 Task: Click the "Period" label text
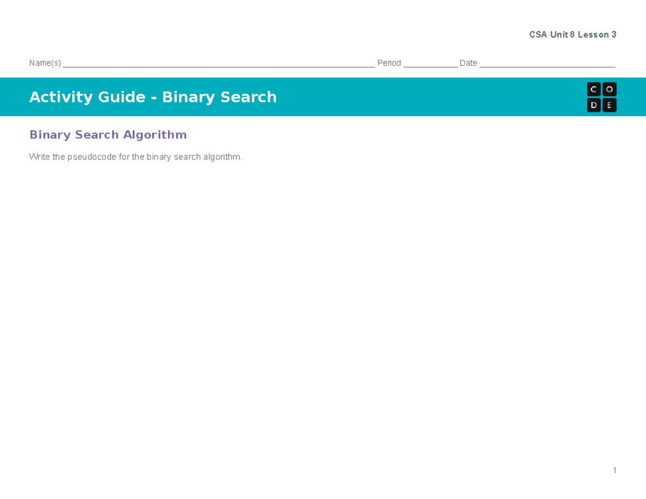[389, 62]
